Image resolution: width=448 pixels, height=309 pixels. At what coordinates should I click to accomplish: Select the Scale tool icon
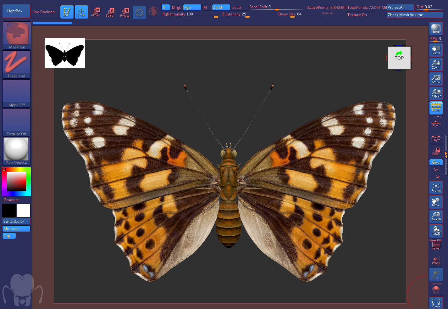click(110, 12)
